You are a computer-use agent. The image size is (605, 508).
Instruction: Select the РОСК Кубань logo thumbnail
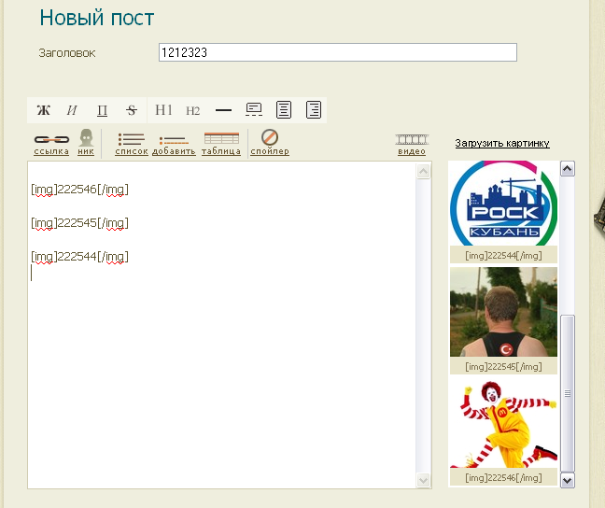pos(503,204)
